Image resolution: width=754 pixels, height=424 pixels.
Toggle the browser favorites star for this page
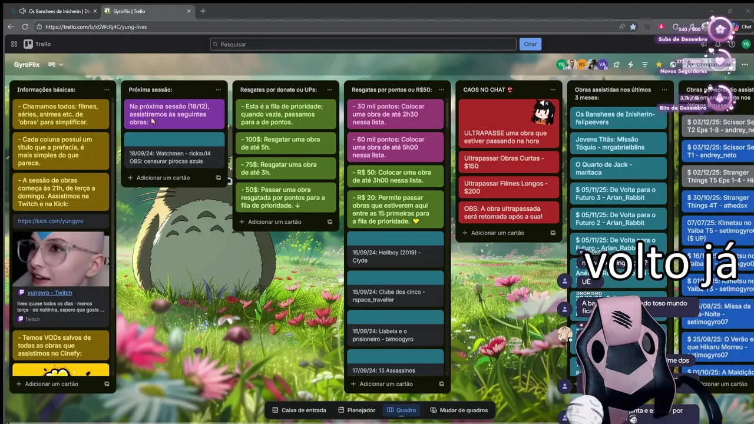633,26
